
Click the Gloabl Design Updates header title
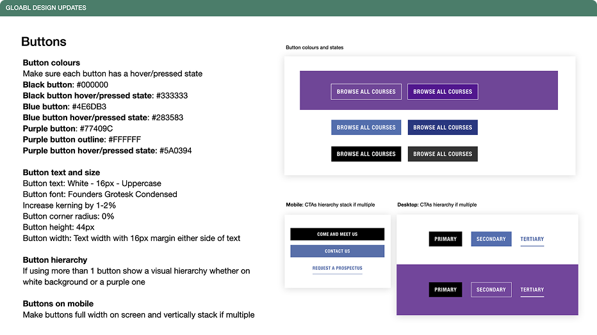(x=45, y=8)
